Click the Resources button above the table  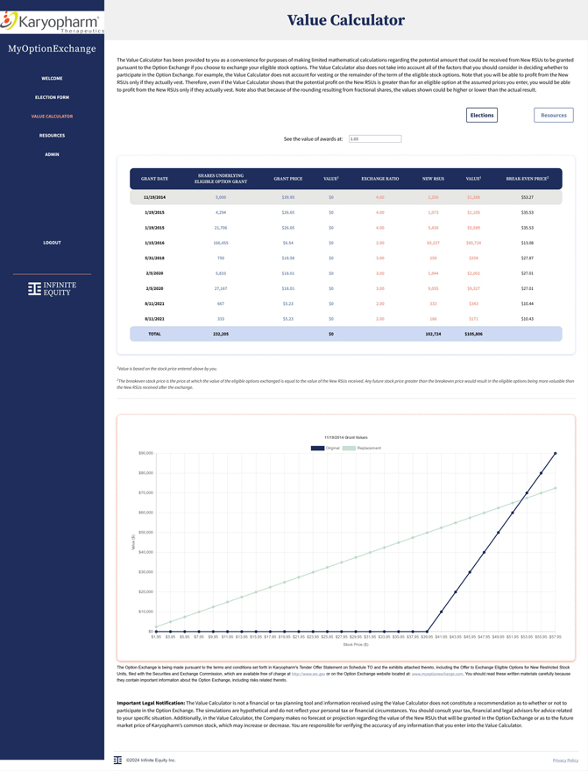point(553,115)
